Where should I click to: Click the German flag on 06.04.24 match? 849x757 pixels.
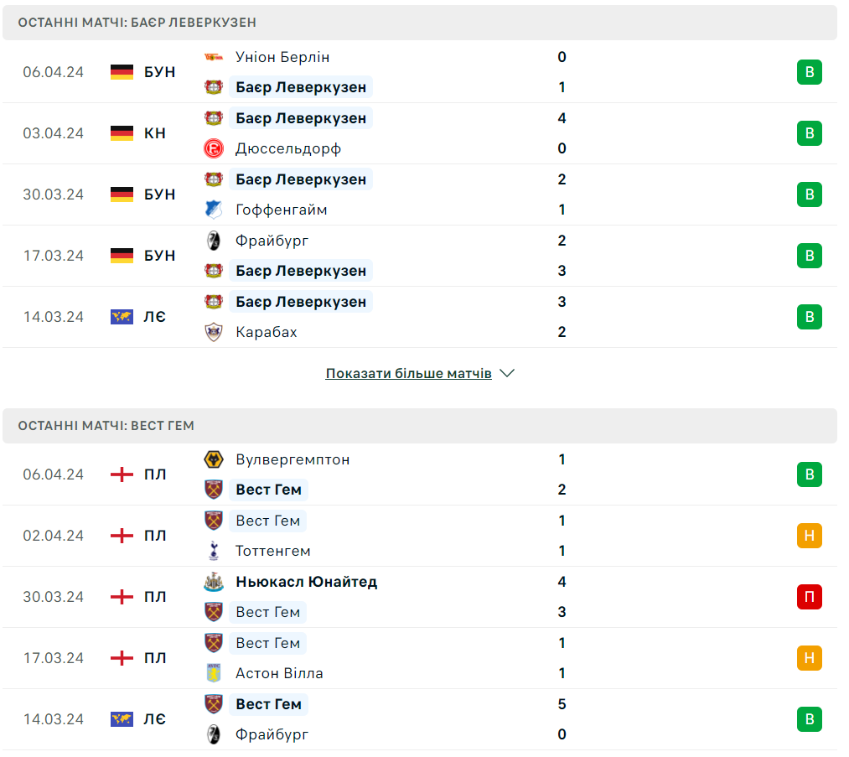(122, 72)
